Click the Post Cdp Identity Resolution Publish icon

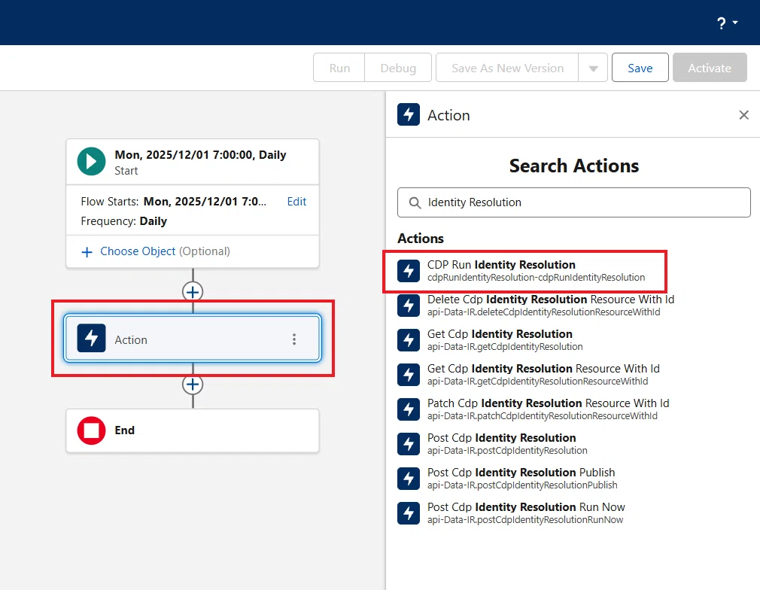pos(409,478)
